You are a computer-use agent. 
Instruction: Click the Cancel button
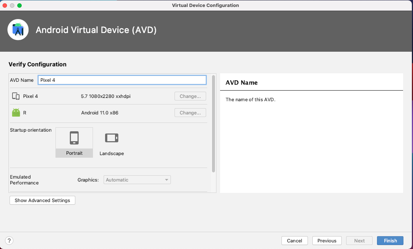tap(294, 241)
